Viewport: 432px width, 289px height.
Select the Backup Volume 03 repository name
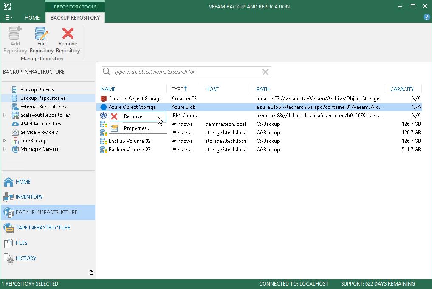[130, 150]
